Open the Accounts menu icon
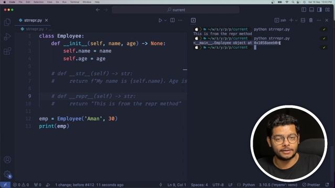The width and height of the screenshot is (335, 188). tap(7, 160)
